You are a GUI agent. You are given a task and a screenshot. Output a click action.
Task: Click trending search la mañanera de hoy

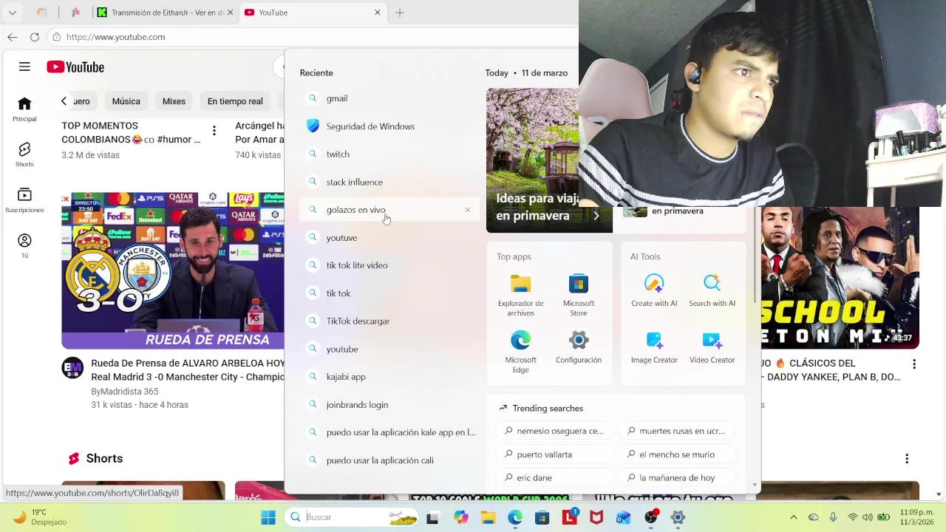pyautogui.click(x=678, y=478)
